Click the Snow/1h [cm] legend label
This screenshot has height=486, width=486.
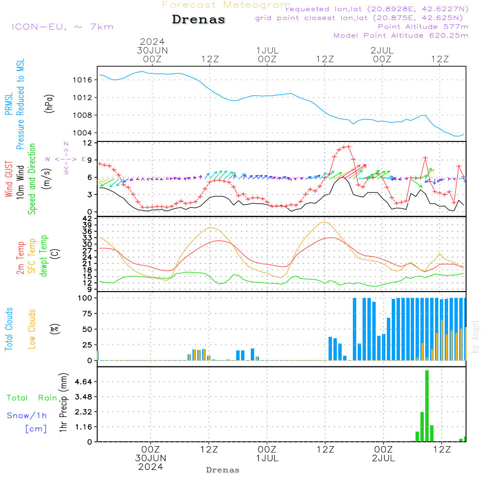[x=28, y=422]
